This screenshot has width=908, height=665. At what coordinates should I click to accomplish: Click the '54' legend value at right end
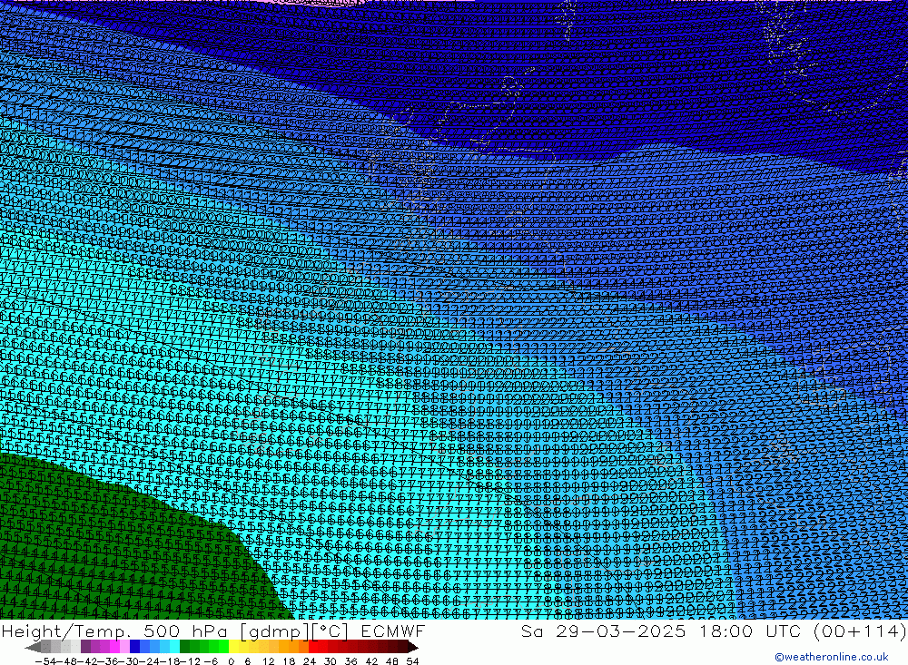pyautogui.click(x=412, y=661)
